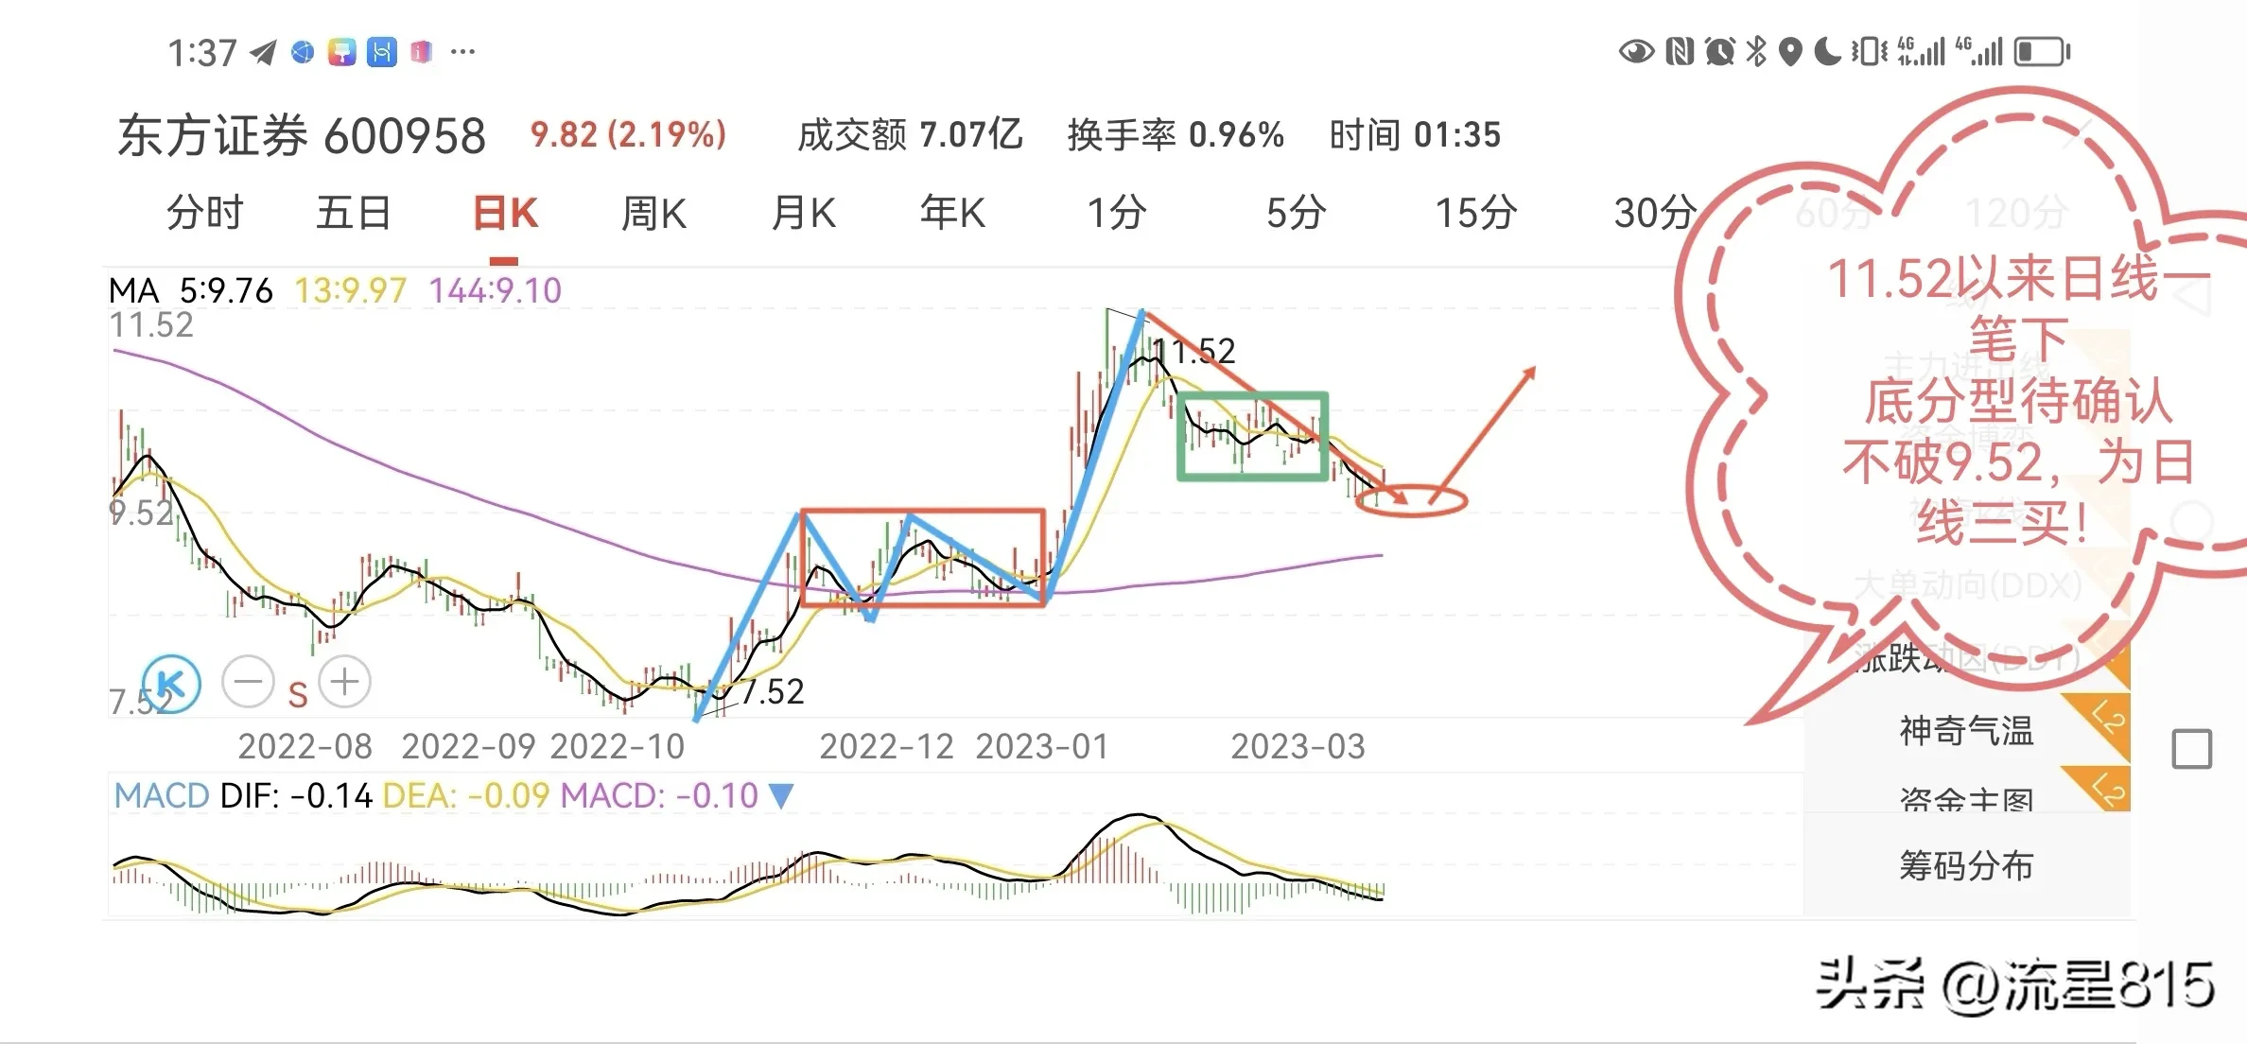
Task: Expand the MACD indicator dropdown arrow
Action: pos(781,795)
